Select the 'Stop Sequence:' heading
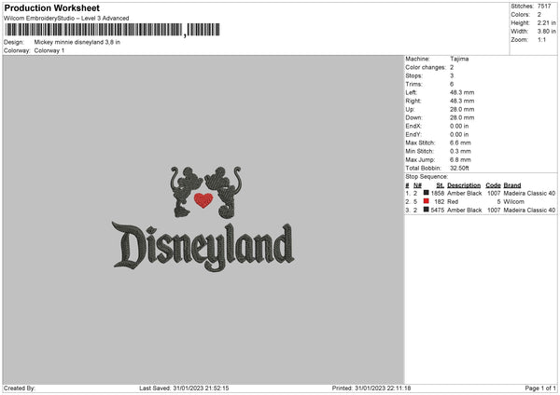Image resolution: width=560 pixels, height=395 pixels. pos(427,177)
